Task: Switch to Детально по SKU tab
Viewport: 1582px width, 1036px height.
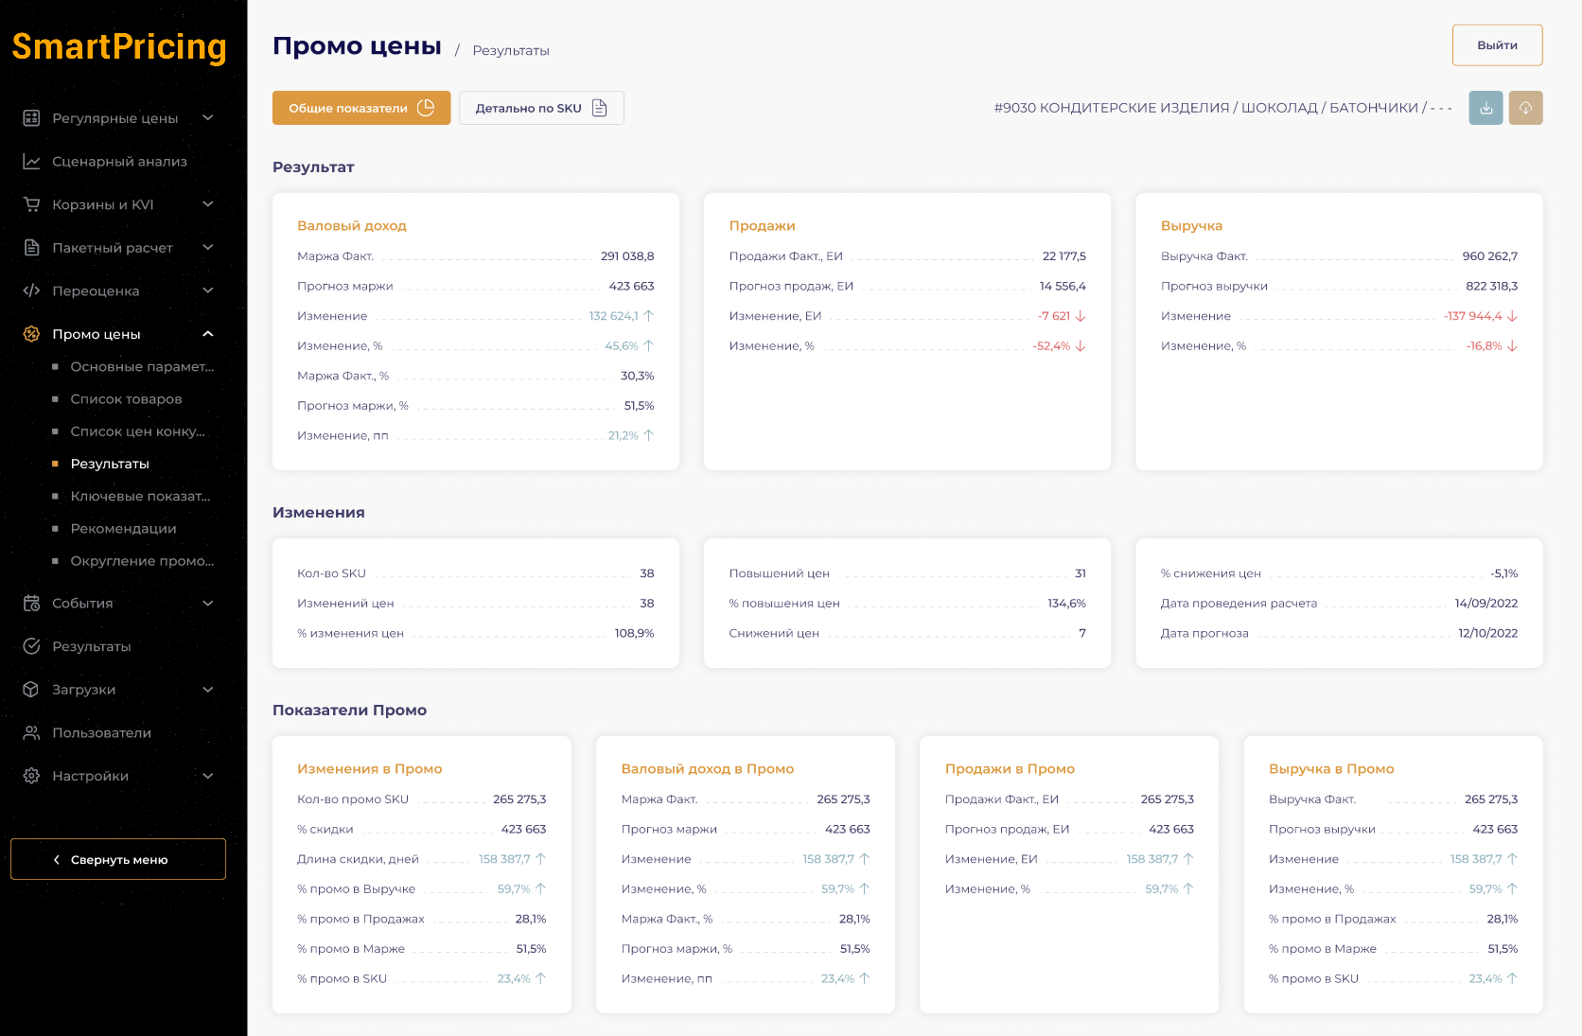Action: (541, 108)
